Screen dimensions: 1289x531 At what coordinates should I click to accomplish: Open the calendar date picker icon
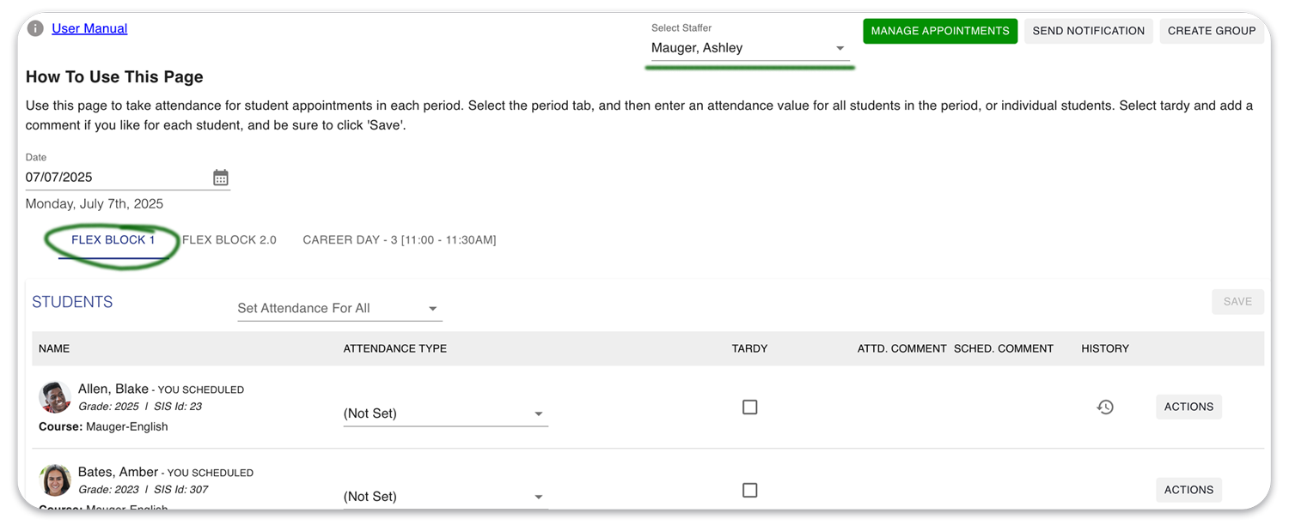(x=221, y=178)
